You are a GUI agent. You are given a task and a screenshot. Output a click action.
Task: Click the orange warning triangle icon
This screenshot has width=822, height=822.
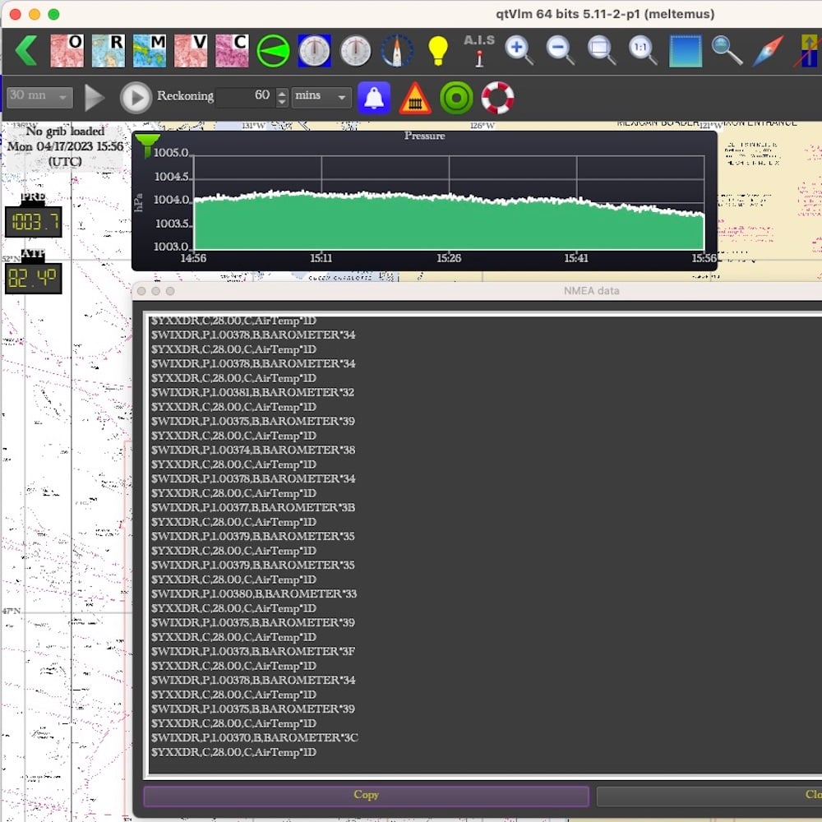[415, 98]
